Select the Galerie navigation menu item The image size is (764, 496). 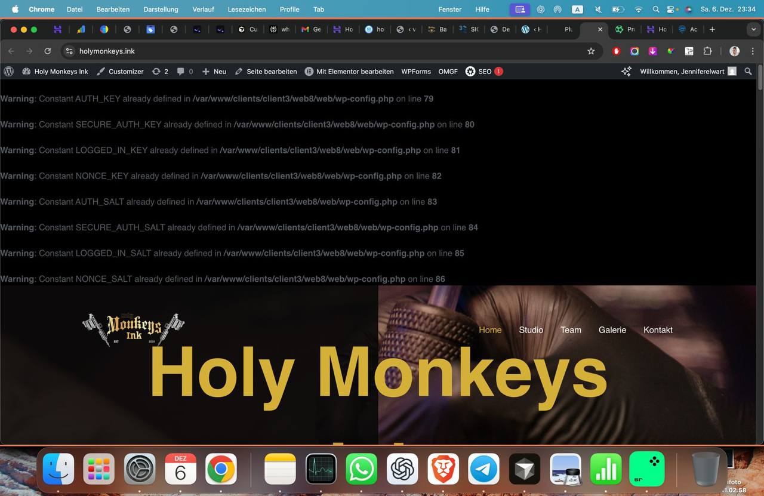(612, 329)
